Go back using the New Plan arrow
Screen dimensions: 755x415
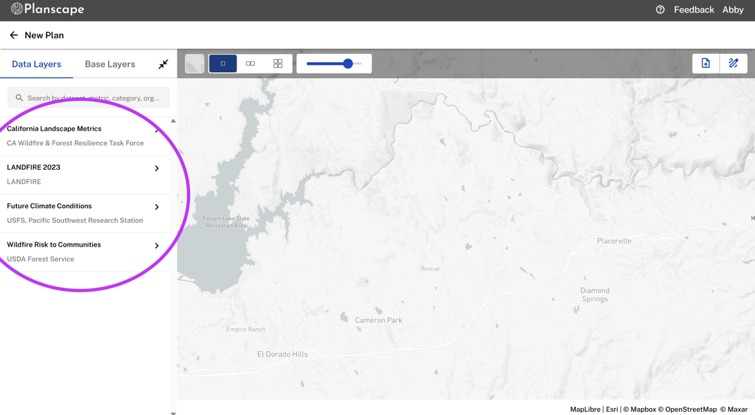pyautogui.click(x=13, y=35)
